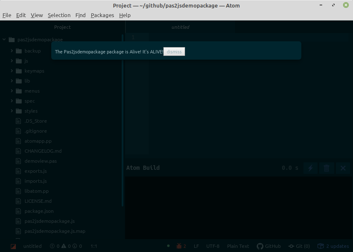Clear Atom Build output with trash icon
This screenshot has height=252, width=353.
326,168
